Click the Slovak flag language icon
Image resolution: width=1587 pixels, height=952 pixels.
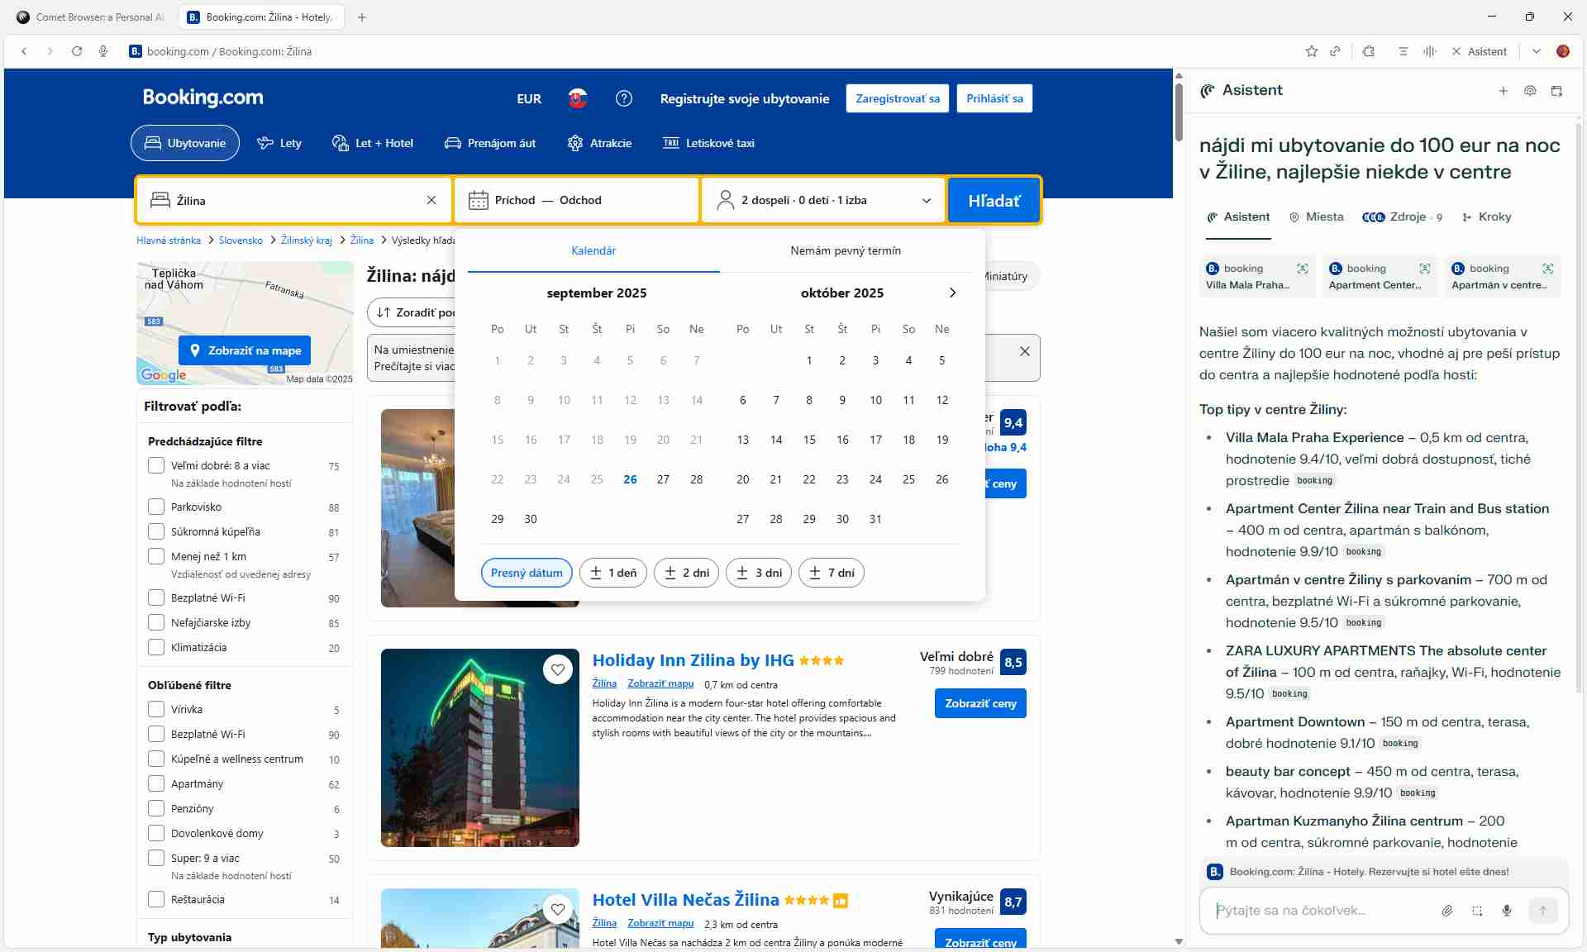coord(577,98)
